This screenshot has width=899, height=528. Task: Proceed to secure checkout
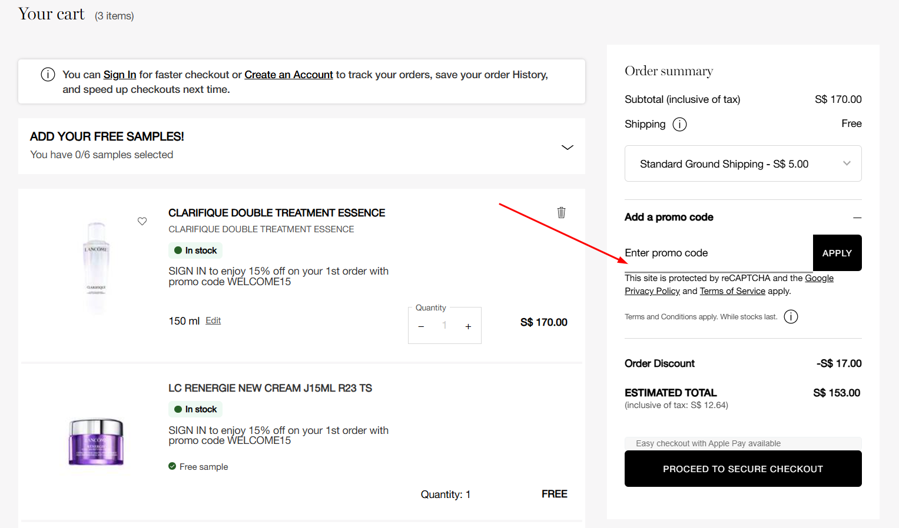(742, 469)
